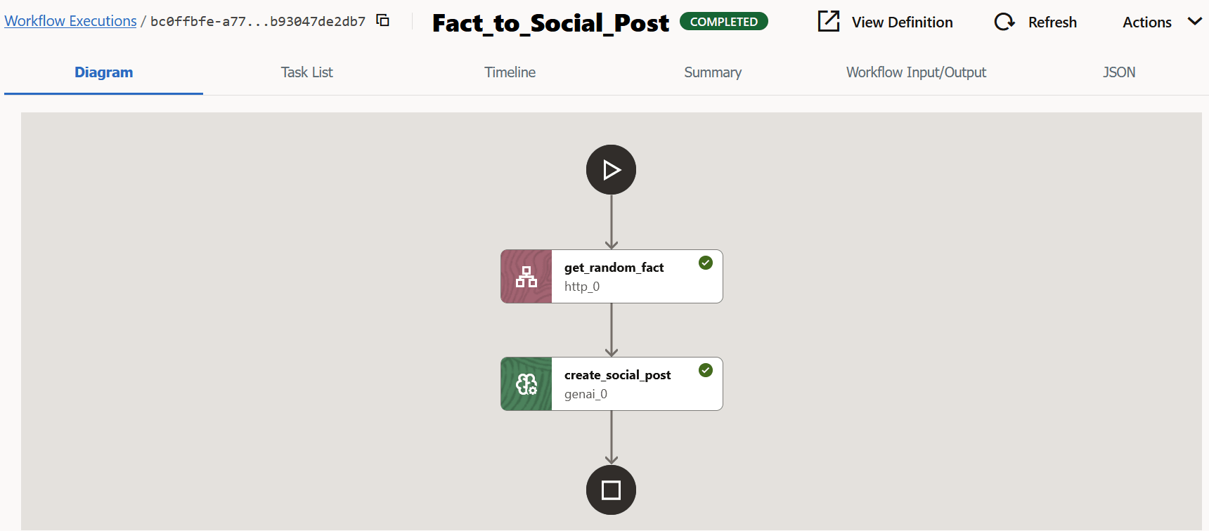The height and width of the screenshot is (531, 1209).
Task: Open the Summary tab
Action: point(713,72)
